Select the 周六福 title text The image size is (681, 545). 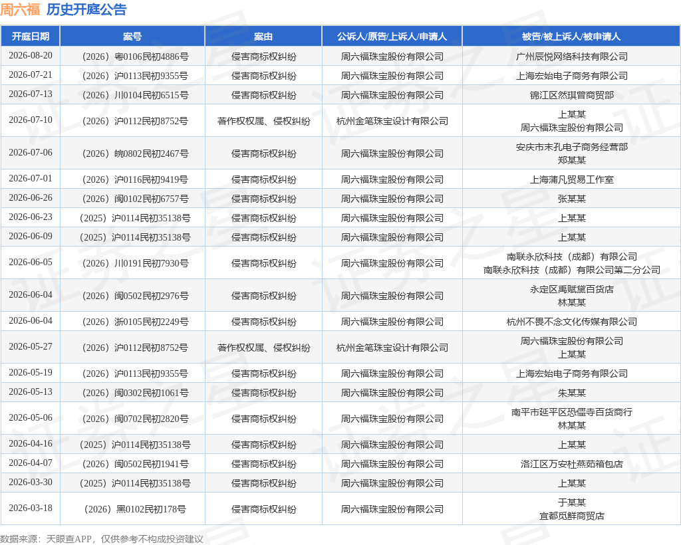[x=20, y=9]
